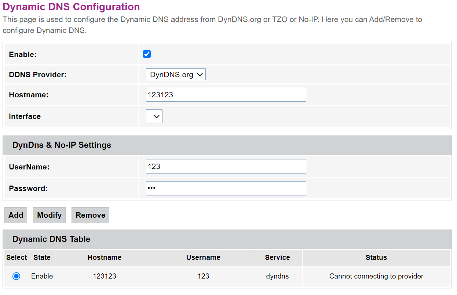Click the Service column header
Viewport: 457px width, 295px height.
[277, 258]
